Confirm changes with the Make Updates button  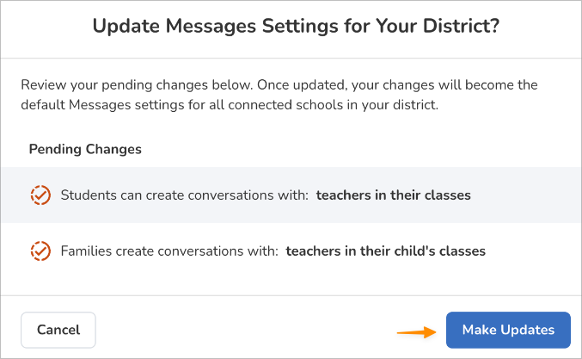click(x=508, y=330)
